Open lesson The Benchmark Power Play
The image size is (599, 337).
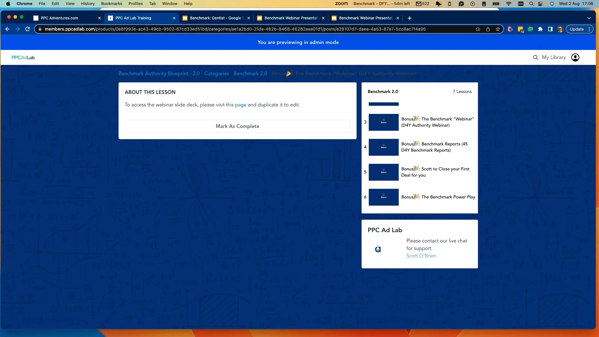point(420,197)
